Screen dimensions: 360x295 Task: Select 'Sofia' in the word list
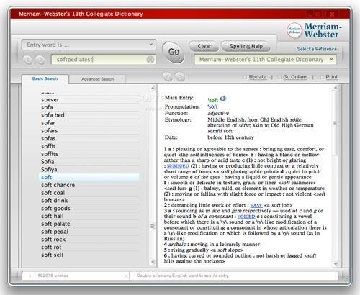click(89, 162)
